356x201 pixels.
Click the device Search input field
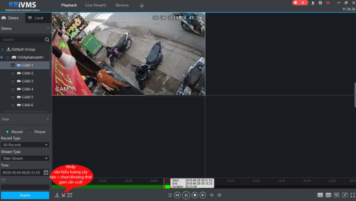point(23,40)
